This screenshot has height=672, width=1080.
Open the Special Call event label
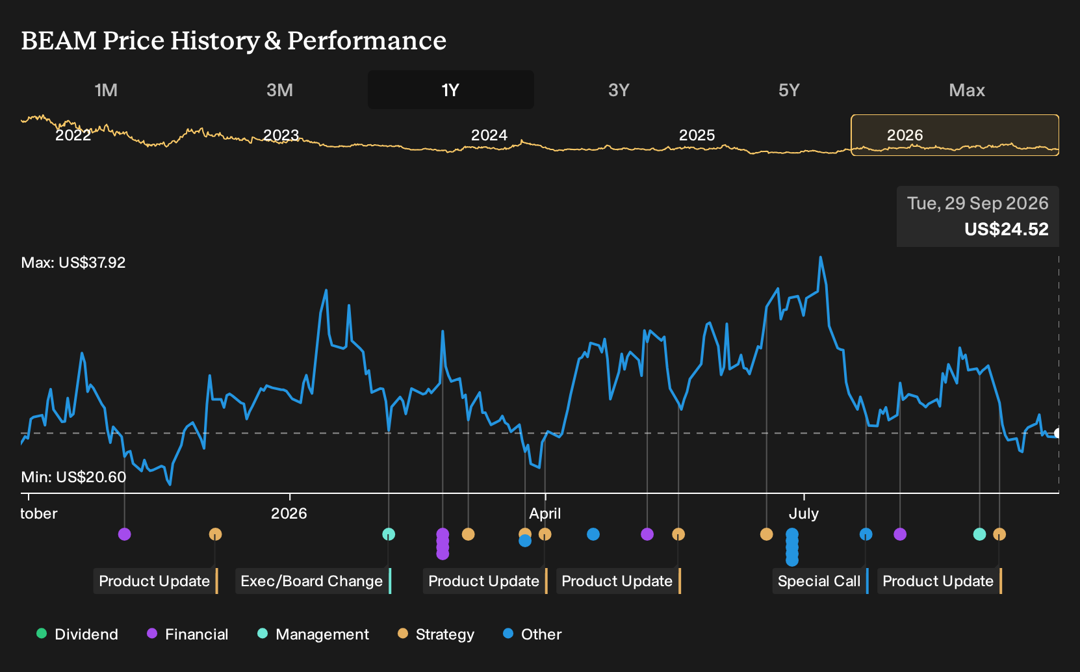(x=821, y=581)
